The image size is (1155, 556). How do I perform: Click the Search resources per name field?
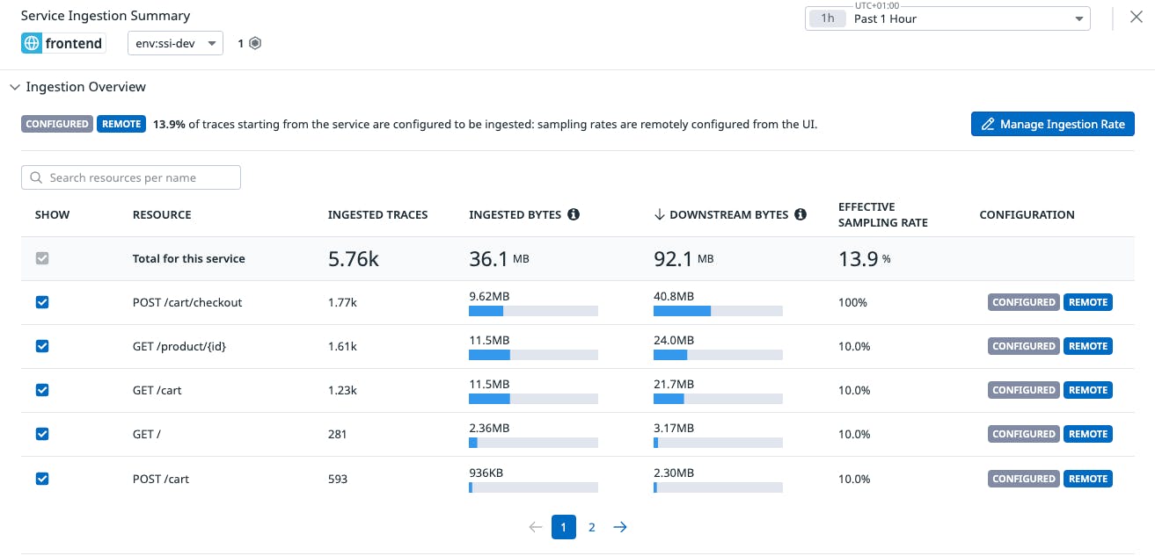130,177
